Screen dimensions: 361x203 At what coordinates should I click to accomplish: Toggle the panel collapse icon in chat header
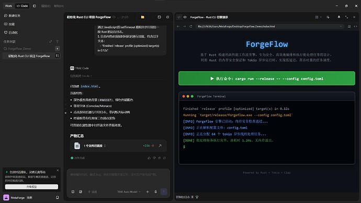pyautogui.click(x=167, y=17)
